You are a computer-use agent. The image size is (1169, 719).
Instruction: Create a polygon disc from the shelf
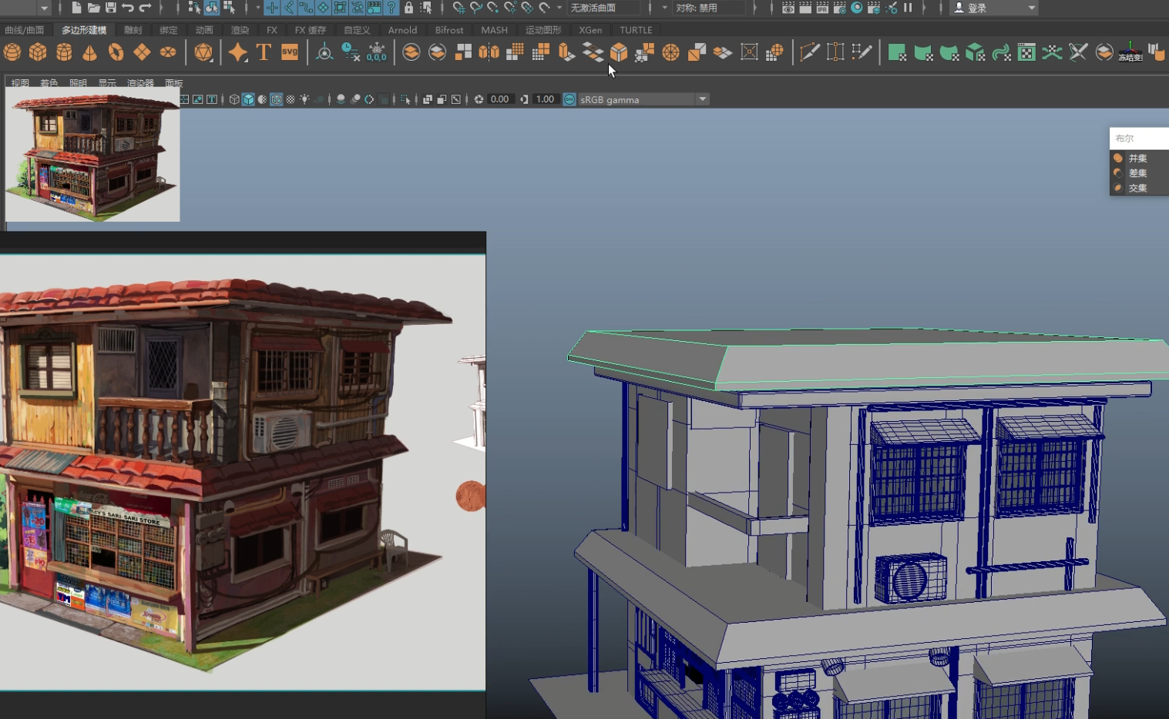click(168, 52)
